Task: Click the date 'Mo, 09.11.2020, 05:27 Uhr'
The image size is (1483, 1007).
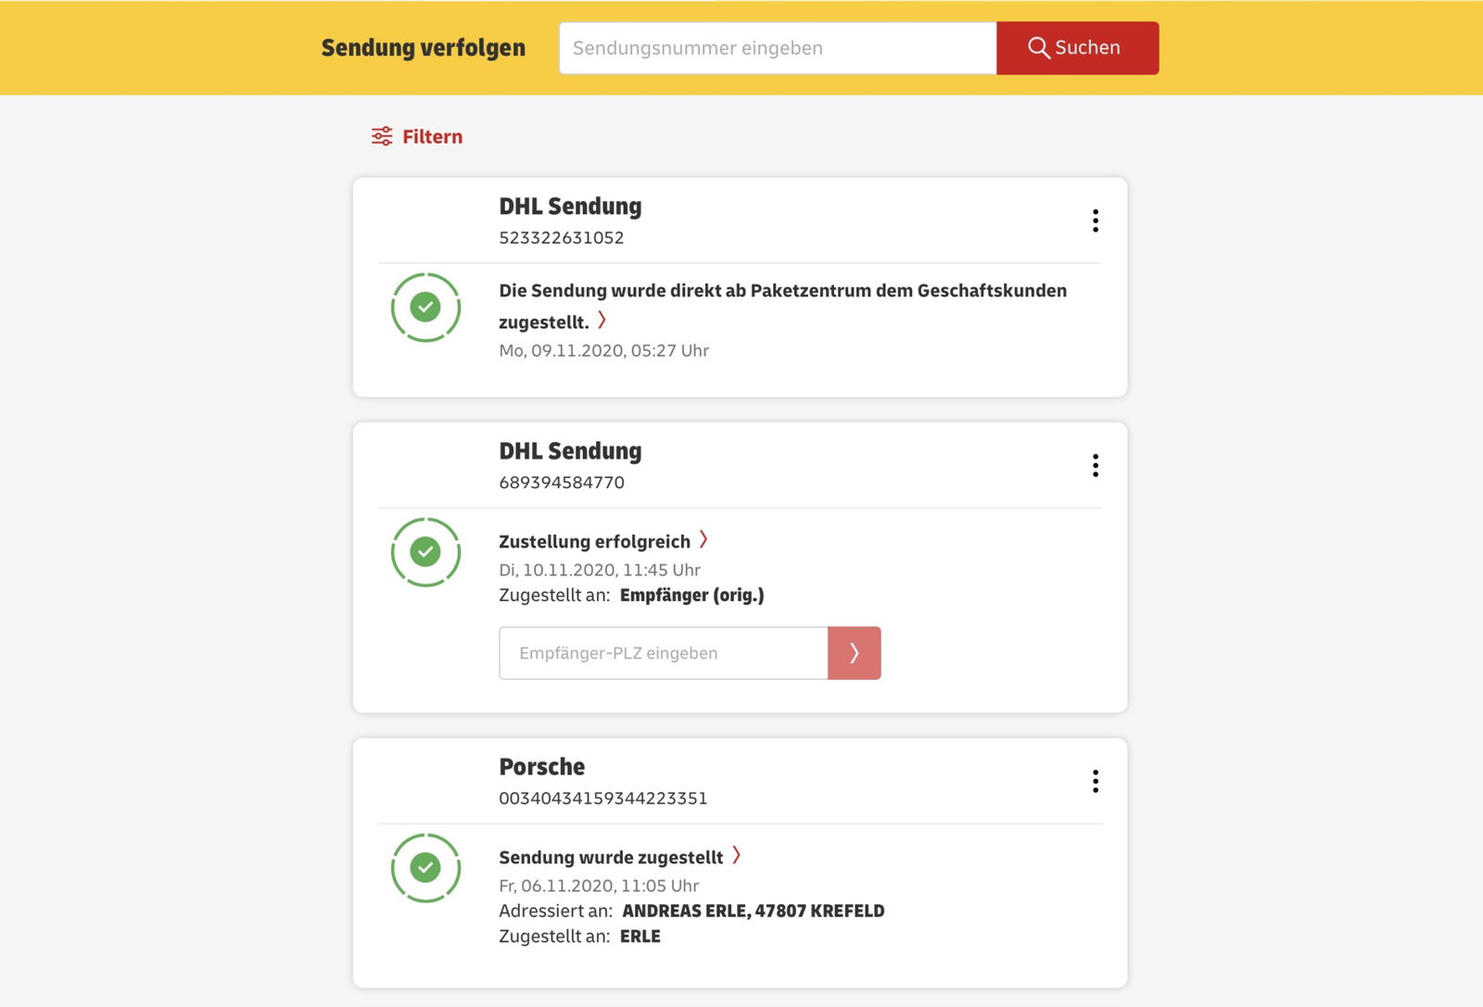Action: pos(604,351)
